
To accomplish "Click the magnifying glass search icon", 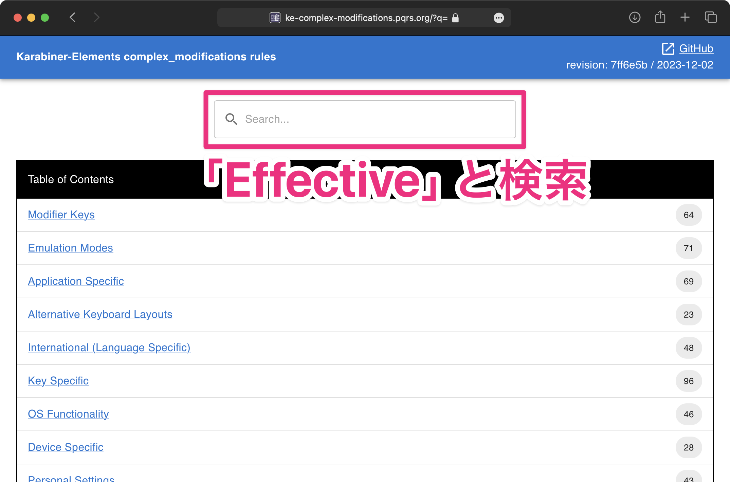I will click(x=231, y=119).
